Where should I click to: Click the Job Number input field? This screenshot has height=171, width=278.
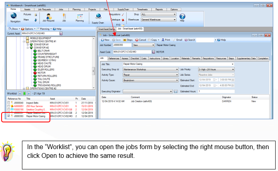[122, 45]
